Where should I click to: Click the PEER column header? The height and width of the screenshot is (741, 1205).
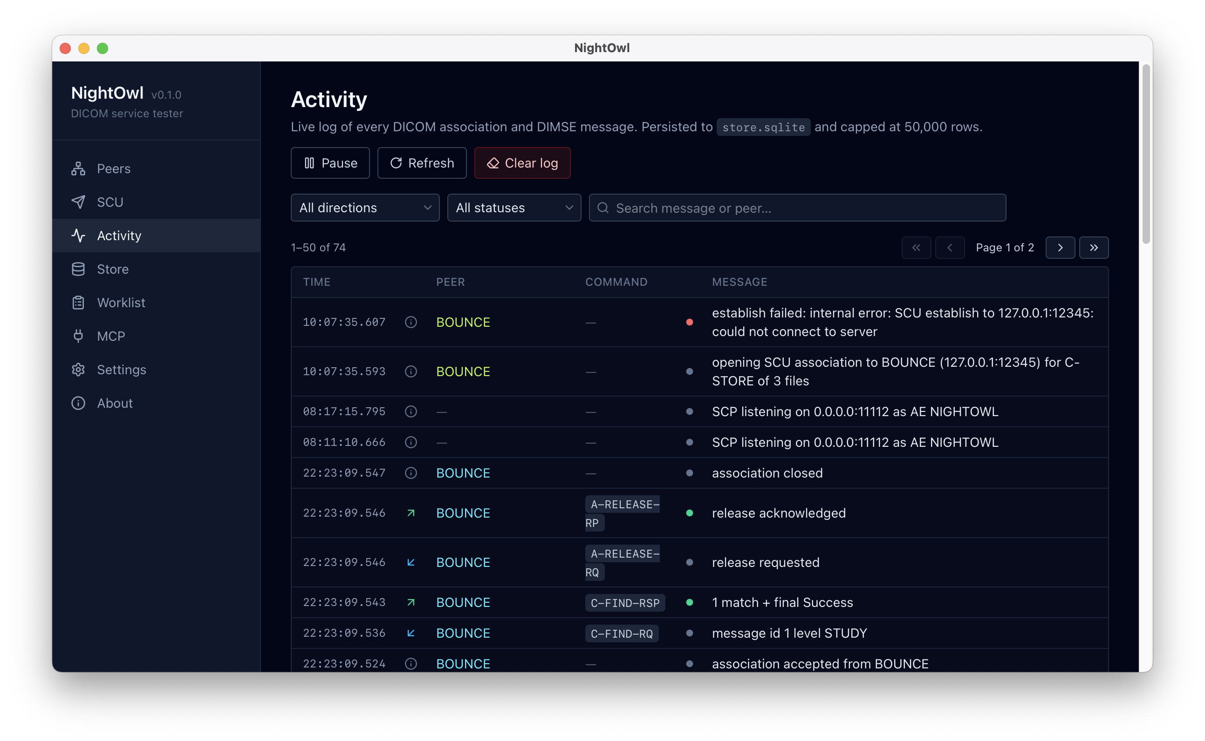click(x=450, y=282)
